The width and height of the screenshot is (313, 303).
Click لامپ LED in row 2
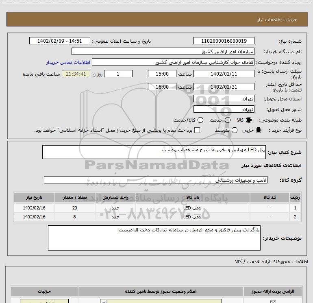point(192,217)
